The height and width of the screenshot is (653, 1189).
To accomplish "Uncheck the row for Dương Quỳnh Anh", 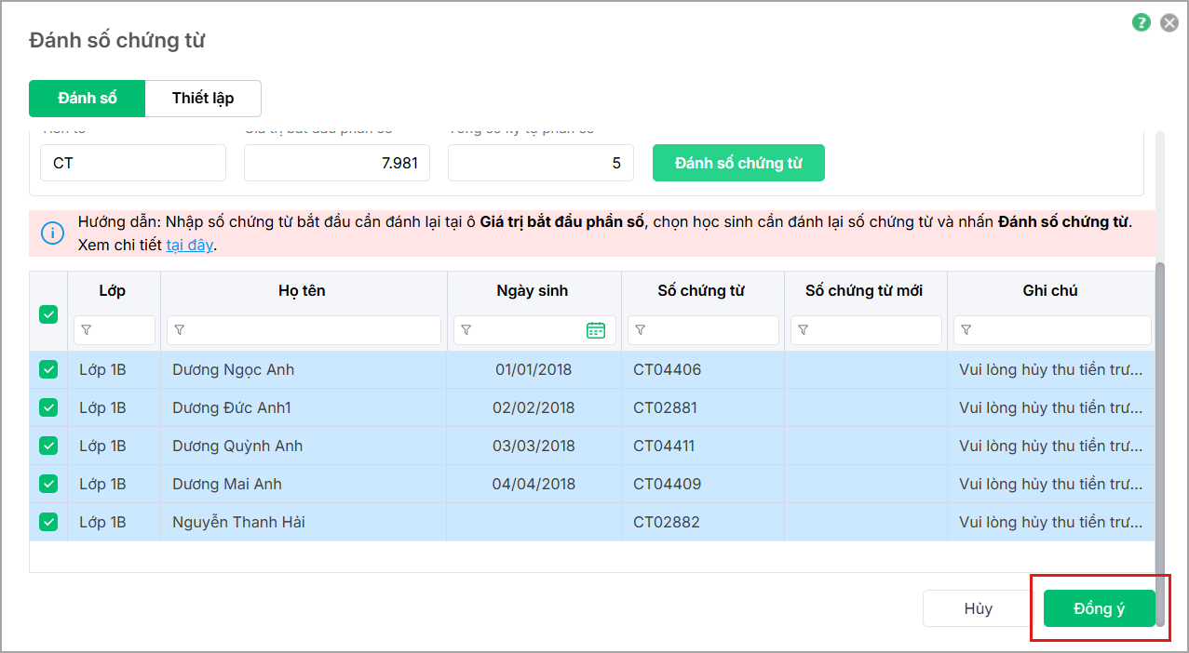I will click(x=48, y=446).
